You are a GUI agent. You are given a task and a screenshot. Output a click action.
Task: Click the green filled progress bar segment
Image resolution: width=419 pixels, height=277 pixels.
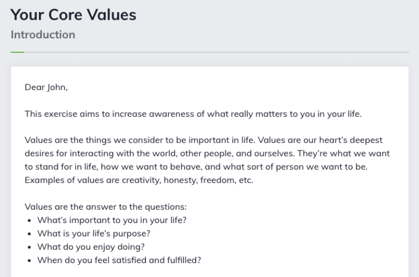pyautogui.click(x=17, y=52)
